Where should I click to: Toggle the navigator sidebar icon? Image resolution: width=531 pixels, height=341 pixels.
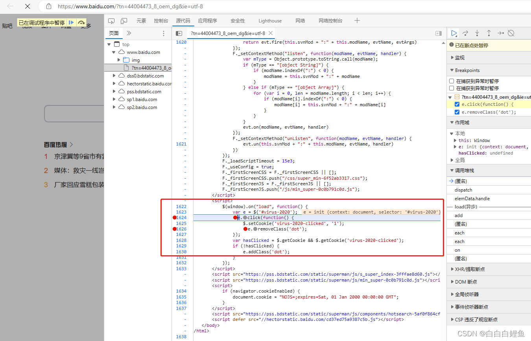coord(179,33)
